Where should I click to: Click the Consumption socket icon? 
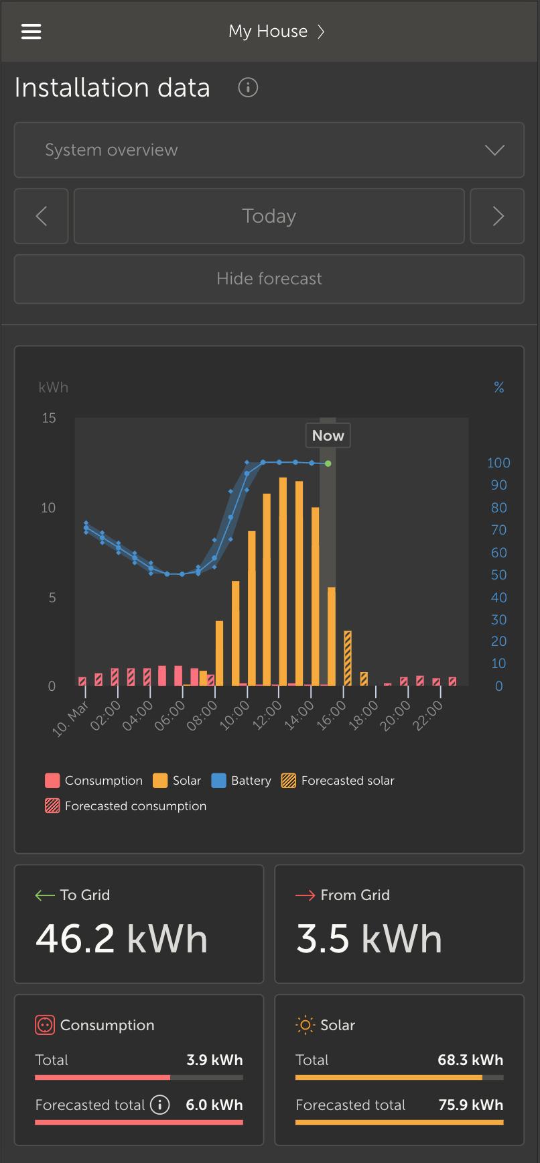(x=44, y=1025)
